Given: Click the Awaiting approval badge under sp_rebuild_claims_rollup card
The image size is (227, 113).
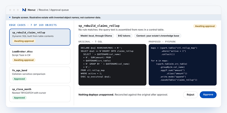Looking at the screenshot, I should click(24, 41).
